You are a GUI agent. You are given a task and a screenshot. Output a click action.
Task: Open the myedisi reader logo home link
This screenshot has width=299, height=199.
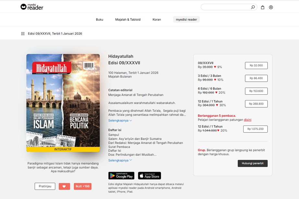point(32,7)
